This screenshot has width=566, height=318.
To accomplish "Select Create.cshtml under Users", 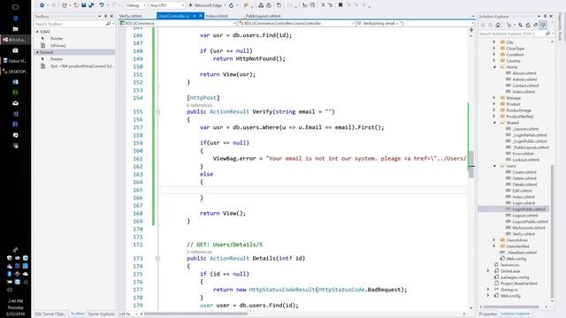I will click(524, 172).
